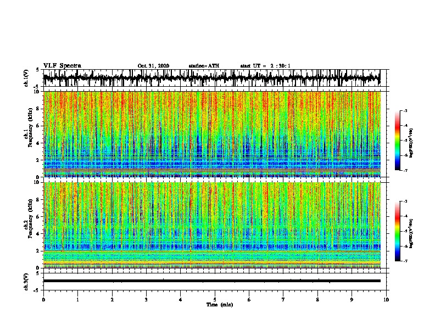Image resolution: width=435 pixels, height=336 pixels.
Task: Click the -5 value on ch.1 color bar
Action: 405,141
